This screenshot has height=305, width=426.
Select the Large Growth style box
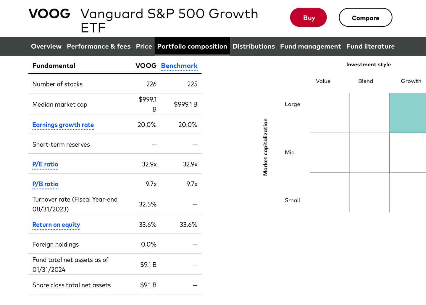pyautogui.click(x=408, y=113)
